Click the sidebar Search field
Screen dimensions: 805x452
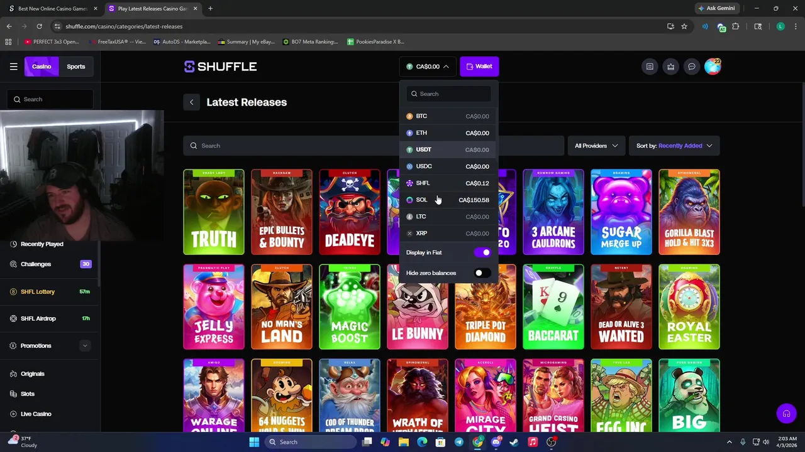[x=50, y=99]
